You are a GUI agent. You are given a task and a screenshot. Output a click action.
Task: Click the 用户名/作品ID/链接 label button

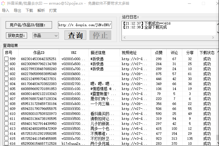[29, 25]
